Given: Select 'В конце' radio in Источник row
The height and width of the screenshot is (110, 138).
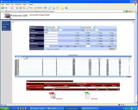Looking at the screenshot, I should coord(109,35).
